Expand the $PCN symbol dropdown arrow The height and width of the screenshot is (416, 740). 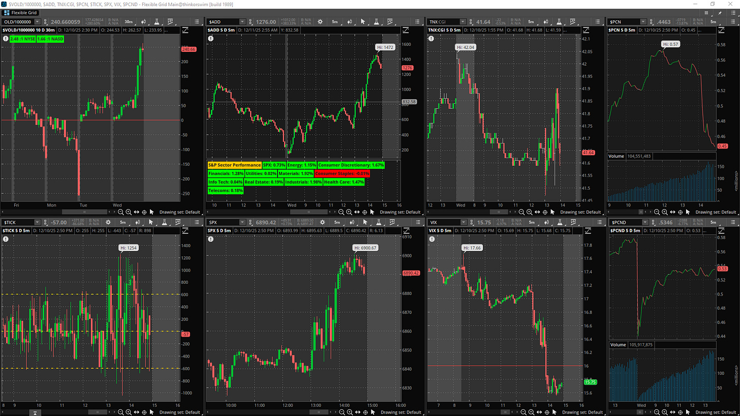643,22
